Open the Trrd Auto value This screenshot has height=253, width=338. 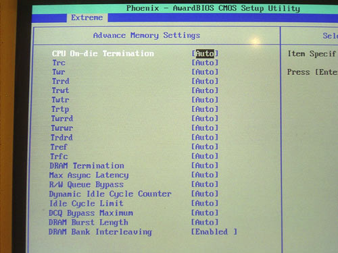pos(205,81)
